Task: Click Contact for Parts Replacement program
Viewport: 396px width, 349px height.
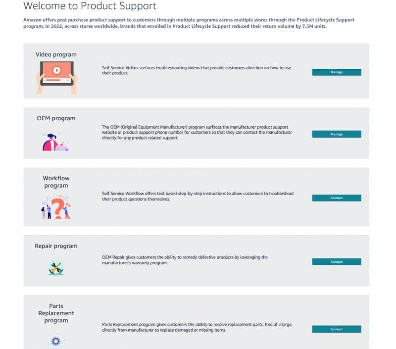Action: tap(337, 329)
